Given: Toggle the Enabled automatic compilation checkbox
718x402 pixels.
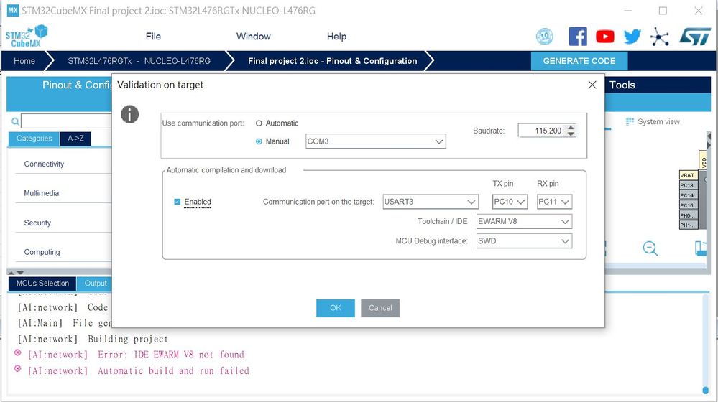Looking at the screenshot, I should click(178, 202).
